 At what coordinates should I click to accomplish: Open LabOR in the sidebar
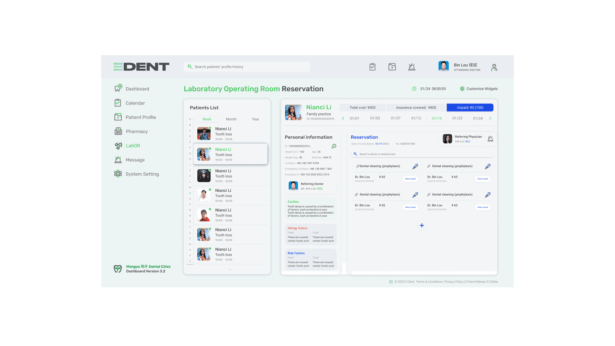click(x=133, y=146)
